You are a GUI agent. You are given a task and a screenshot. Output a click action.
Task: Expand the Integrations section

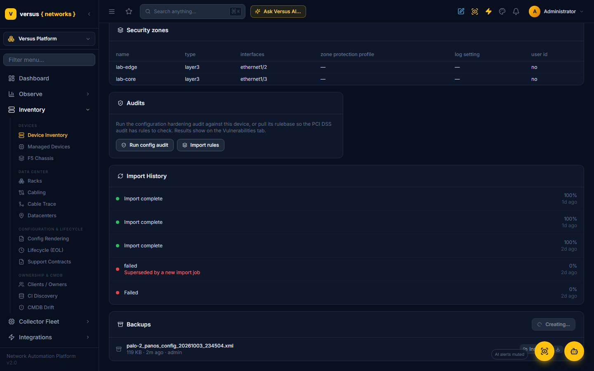(x=49, y=337)
